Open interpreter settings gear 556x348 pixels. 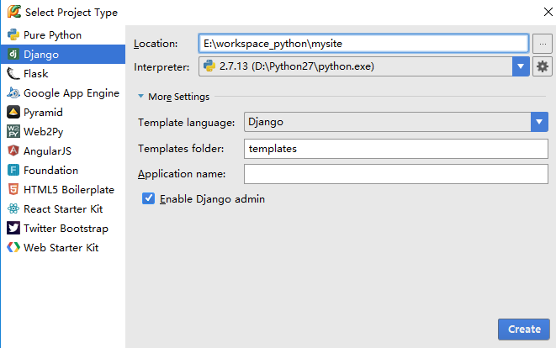click(x=543, y=66)
